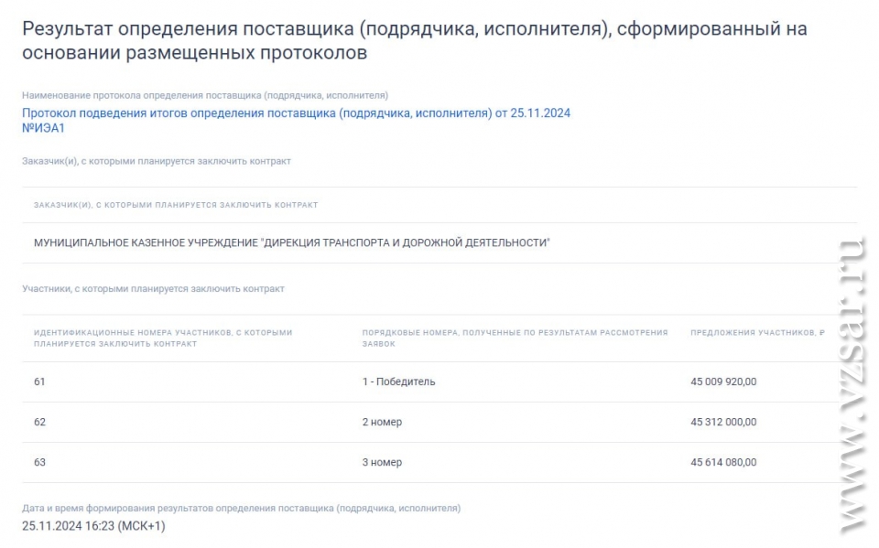Open the protocol link dated 25.11.2024
This screenshot has width=879, height=548.
[296, 113]
